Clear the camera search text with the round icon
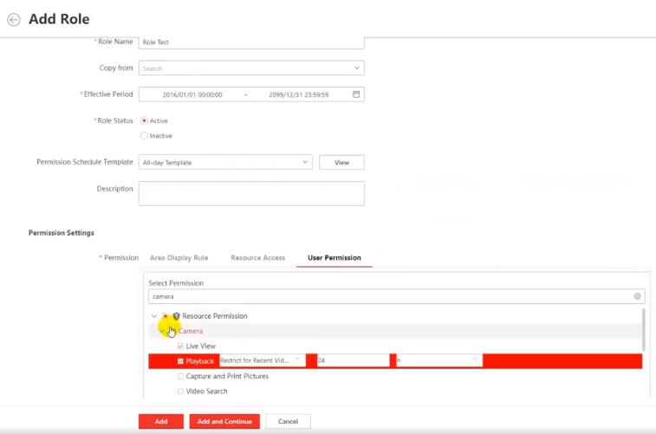Screen dimensions: 656x434 click(x=637, y=296)
